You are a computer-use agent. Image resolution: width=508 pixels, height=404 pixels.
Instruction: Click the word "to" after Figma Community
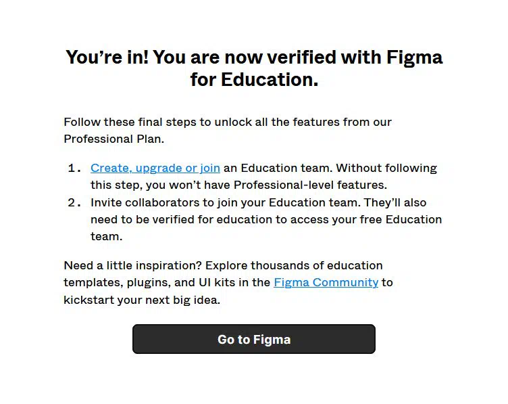pos(387,282)
